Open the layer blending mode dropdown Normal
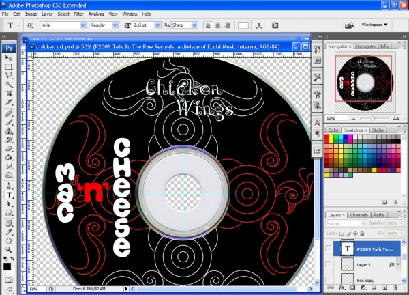Image resolution: width=409 pixels, height=295 pixels. click(x=346, y=223)
